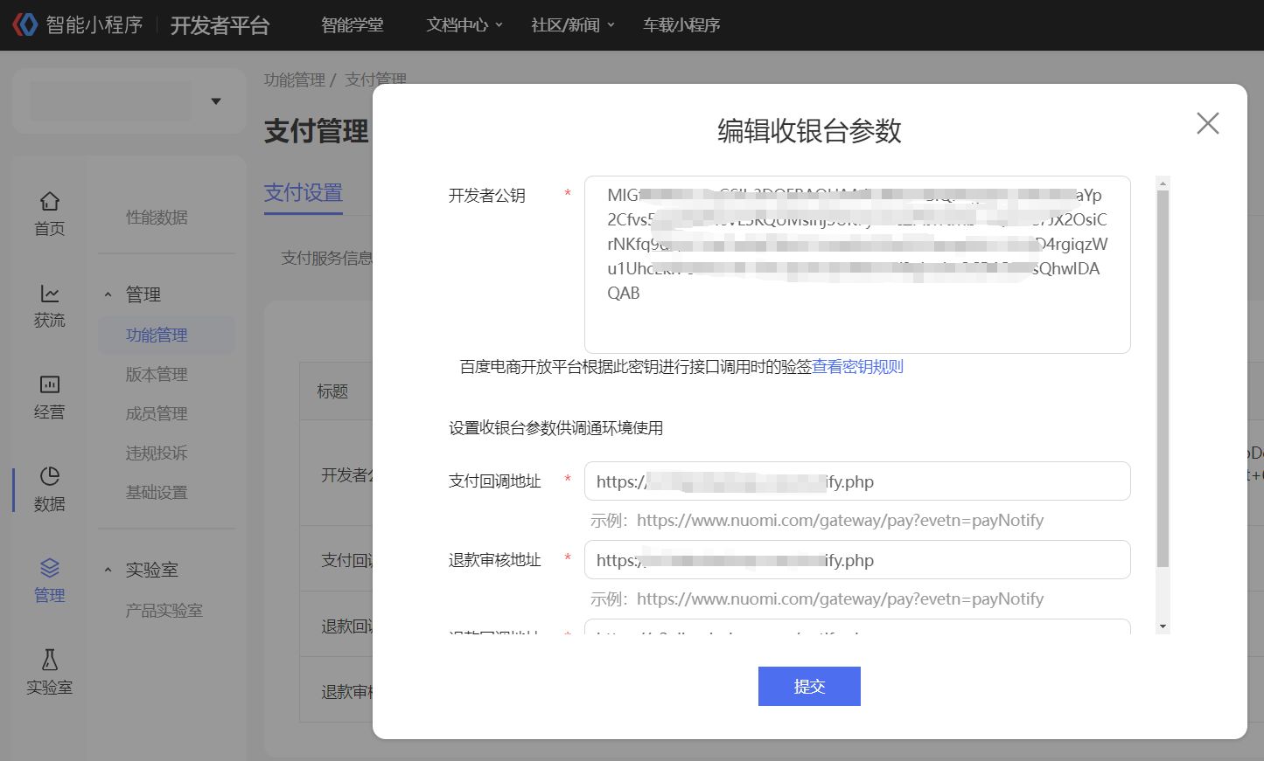
Task: Select the 经营 operations icon
Action: (50, 385)
